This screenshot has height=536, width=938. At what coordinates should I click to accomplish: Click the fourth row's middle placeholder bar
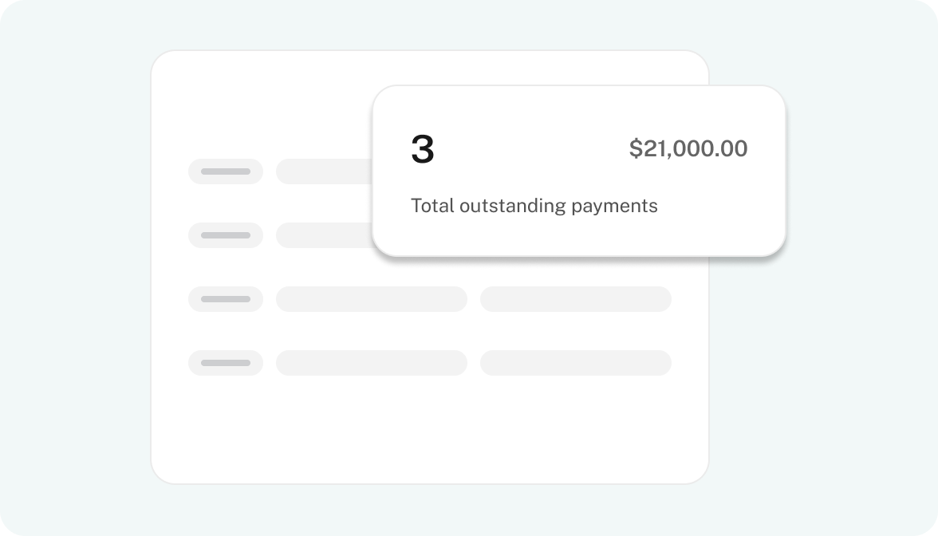pyautogui.click(x=372, y=363)
